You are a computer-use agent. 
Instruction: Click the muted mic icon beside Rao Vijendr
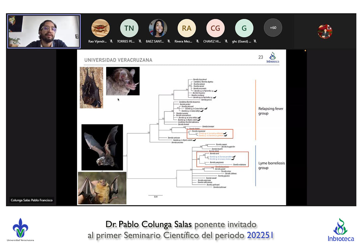(x=111, y=41)
